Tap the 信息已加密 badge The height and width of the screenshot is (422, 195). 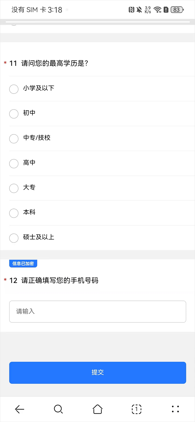point(23,263)
